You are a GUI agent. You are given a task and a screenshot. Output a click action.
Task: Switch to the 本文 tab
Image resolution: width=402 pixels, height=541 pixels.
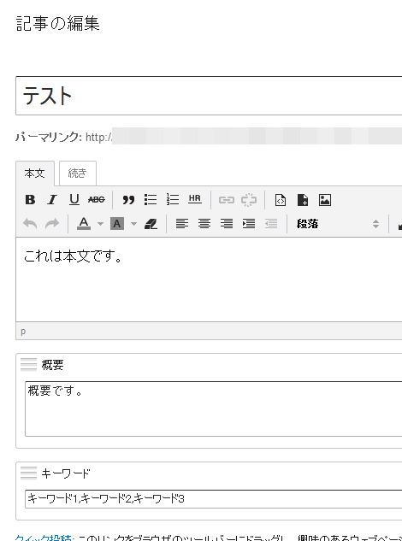pyautogui.click(x=35, y=173)
